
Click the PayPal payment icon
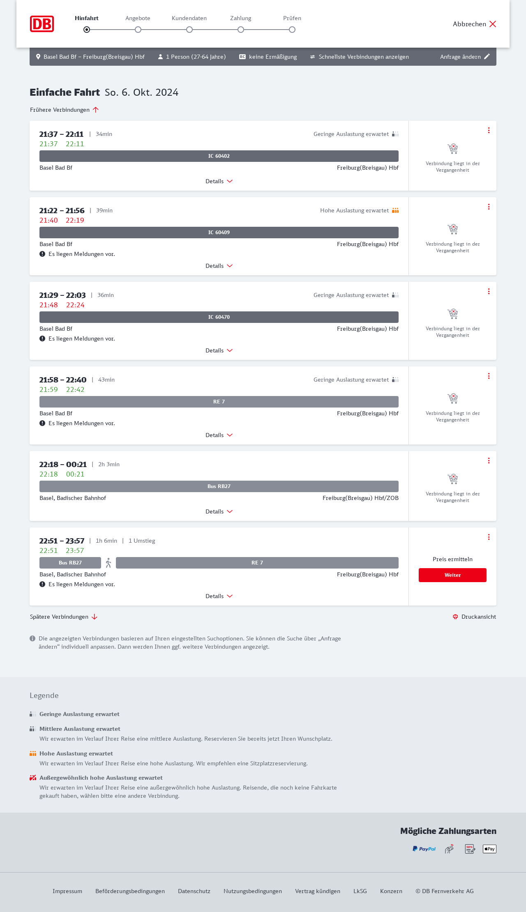pos(424,849)
